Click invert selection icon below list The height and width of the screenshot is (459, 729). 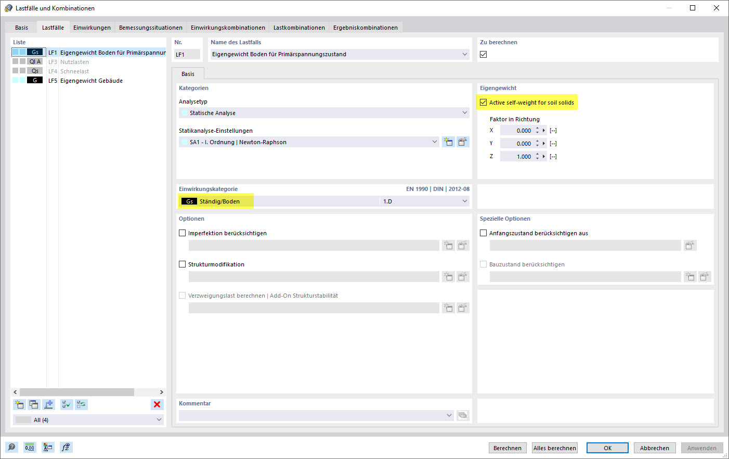pyautogui.click(x=82, y=404)
